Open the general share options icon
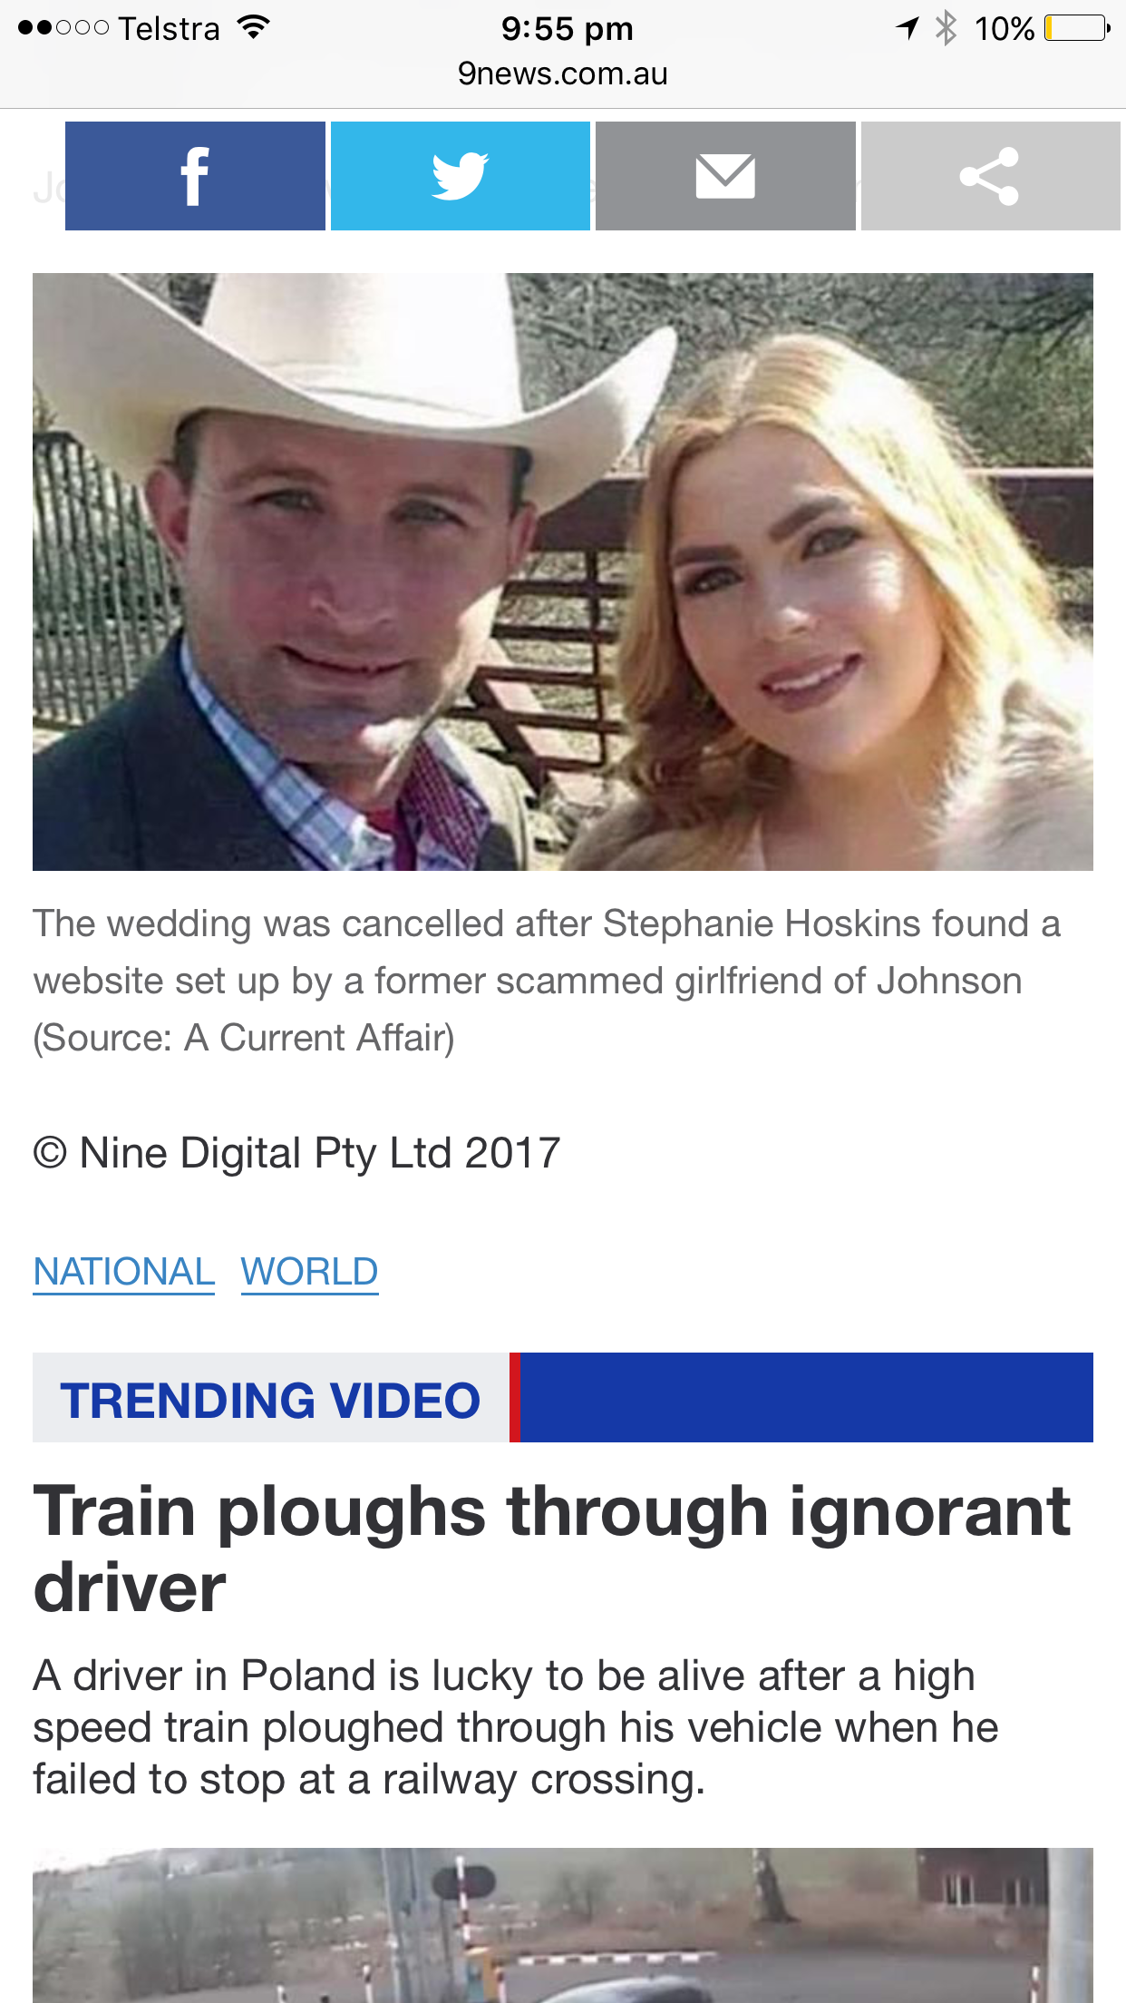The height and width of the screenshot is (2003, 1126). (990, 176)
